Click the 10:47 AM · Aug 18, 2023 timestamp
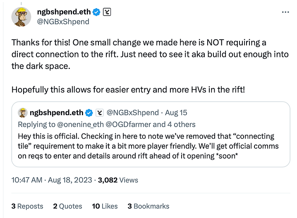This screenshot has height=218, width=297. [x=52, y=180]
